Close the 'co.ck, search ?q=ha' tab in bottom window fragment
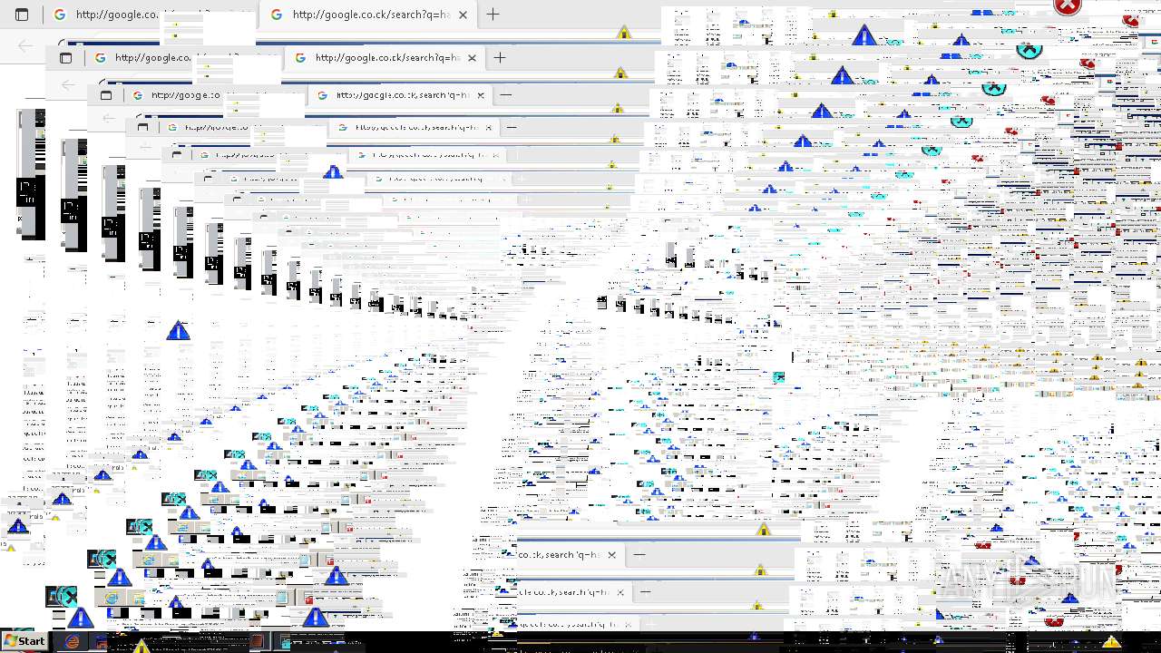The image size is (1161, 653). (x=611, y=554)
